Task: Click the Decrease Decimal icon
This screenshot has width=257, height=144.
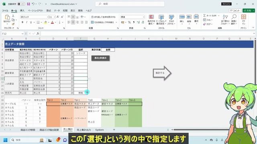Action: coord(143,22)
